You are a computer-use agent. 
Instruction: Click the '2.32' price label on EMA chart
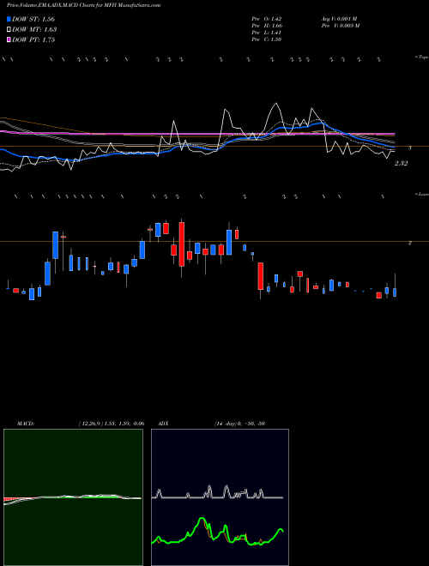(x=402, y=163)
